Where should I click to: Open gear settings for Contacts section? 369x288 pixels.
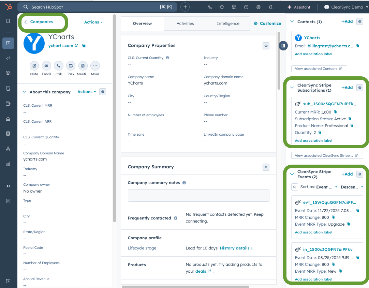[359, 21]
